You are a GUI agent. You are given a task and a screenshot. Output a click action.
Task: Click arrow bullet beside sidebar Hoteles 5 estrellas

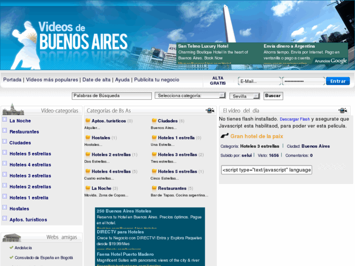pos(4,152)
